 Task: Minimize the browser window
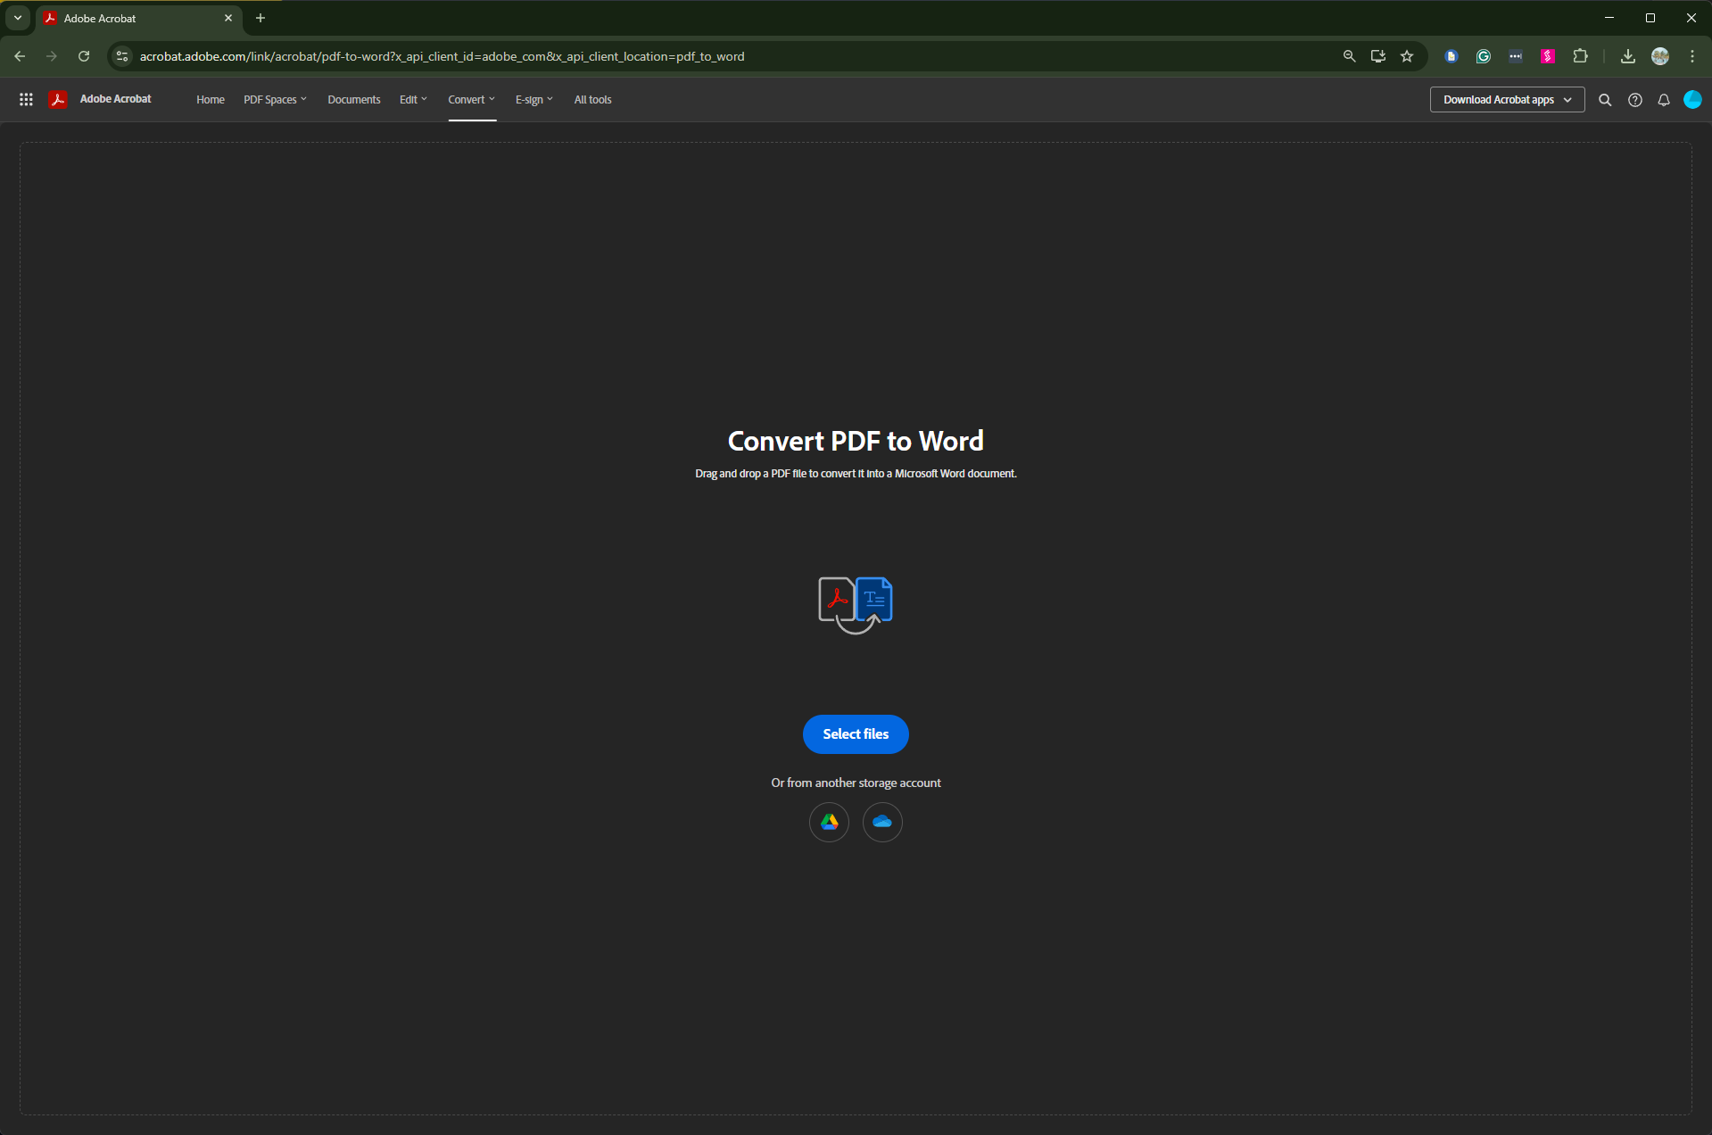(1609, 18)
